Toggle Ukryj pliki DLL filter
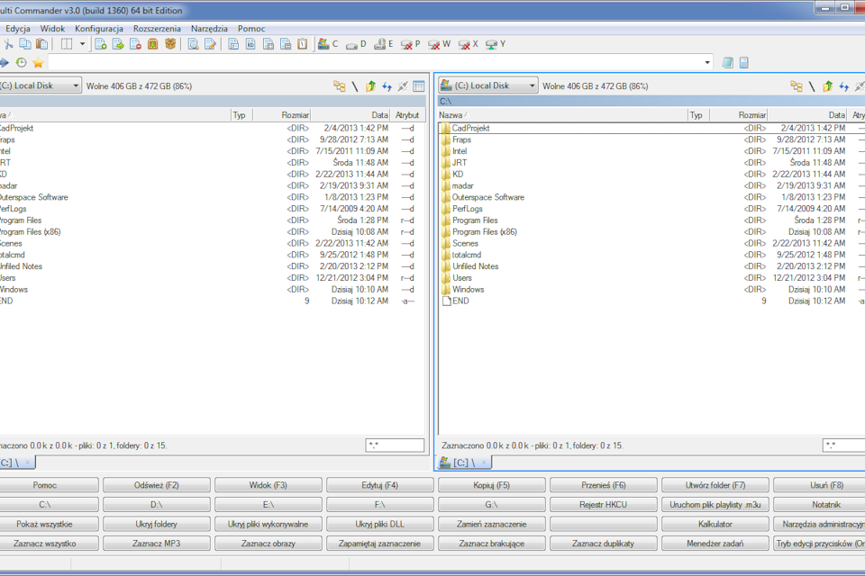The height and width of the screenshot is (576, 865). click(379, 524)
